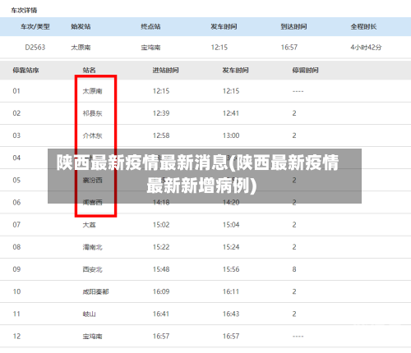
Task: Select stop number 06
Action: [16, 203]
